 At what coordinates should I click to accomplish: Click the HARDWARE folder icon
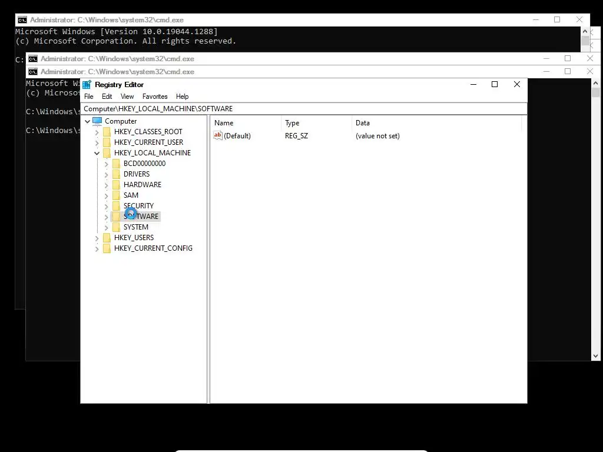pyautogui.click(x=116, y=185)
